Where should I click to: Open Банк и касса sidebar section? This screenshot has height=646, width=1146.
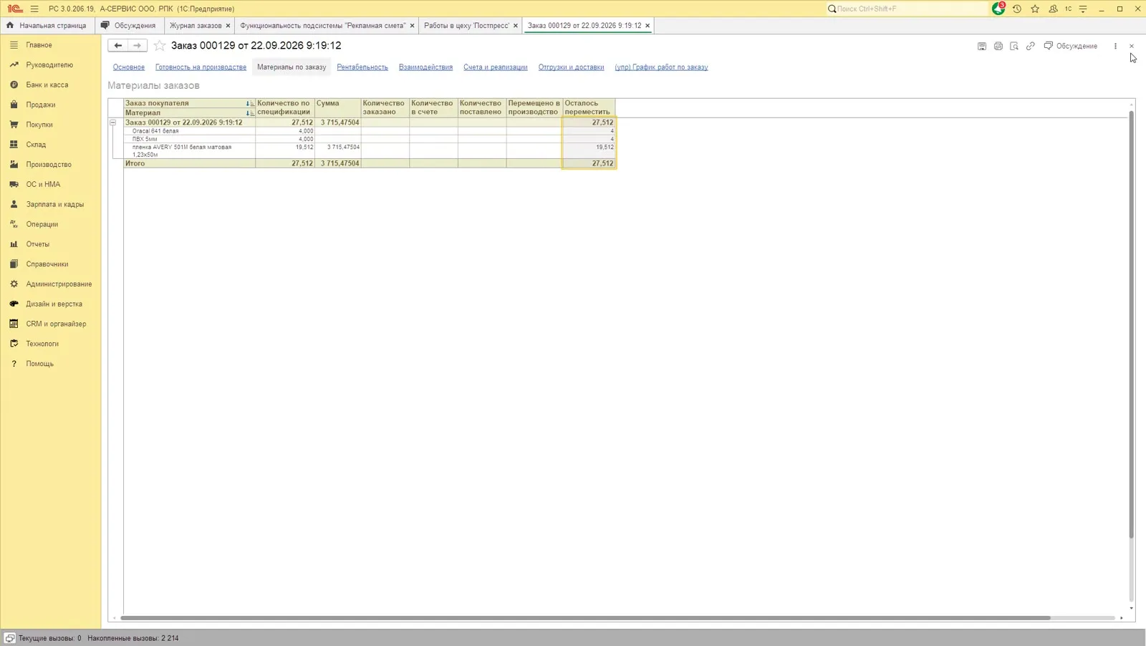47,85
